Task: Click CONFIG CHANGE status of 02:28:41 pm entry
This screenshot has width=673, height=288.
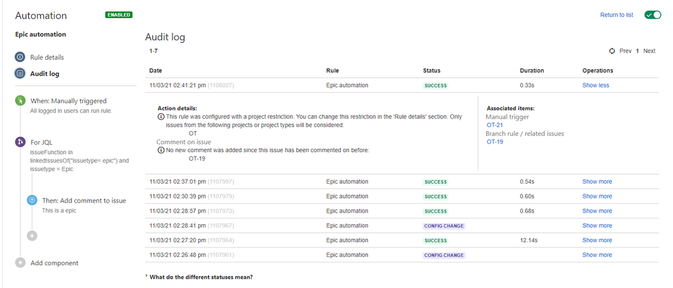Action: 444,226
